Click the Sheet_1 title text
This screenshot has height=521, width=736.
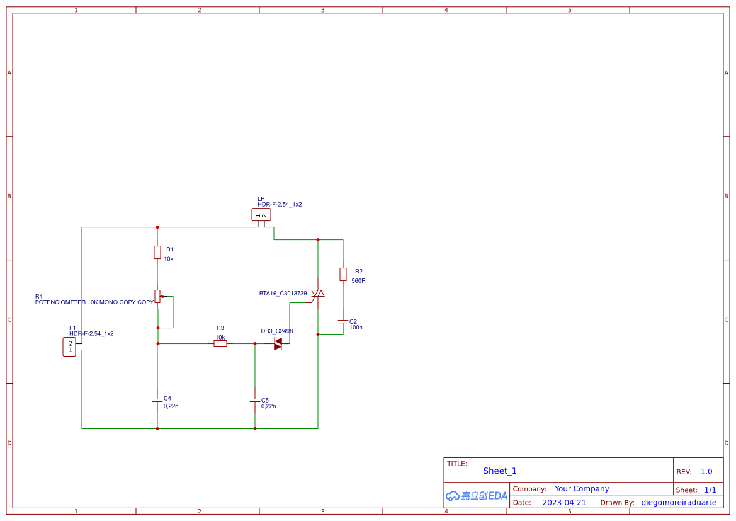[499, 471]
